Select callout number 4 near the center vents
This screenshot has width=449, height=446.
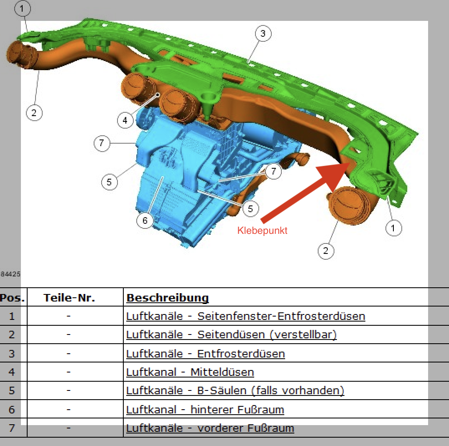pos(125,121)
